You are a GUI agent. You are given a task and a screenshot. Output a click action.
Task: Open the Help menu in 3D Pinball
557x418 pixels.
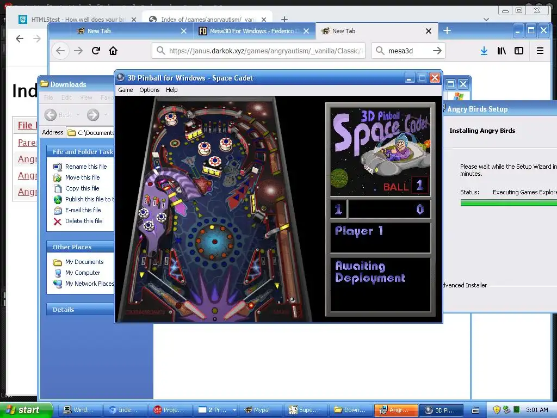click(x=171, y=90)
